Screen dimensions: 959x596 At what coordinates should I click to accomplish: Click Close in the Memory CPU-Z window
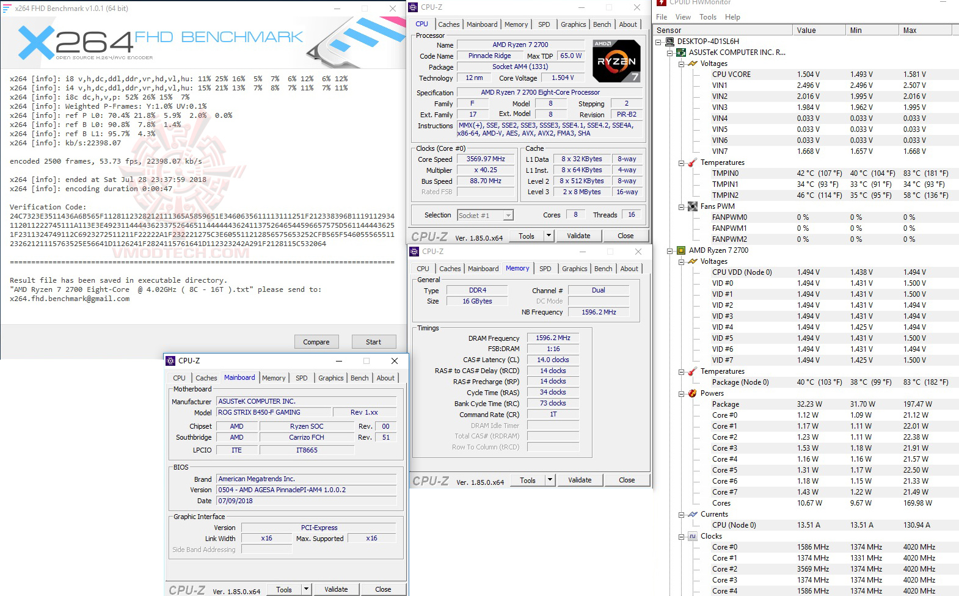click(627, 480)
